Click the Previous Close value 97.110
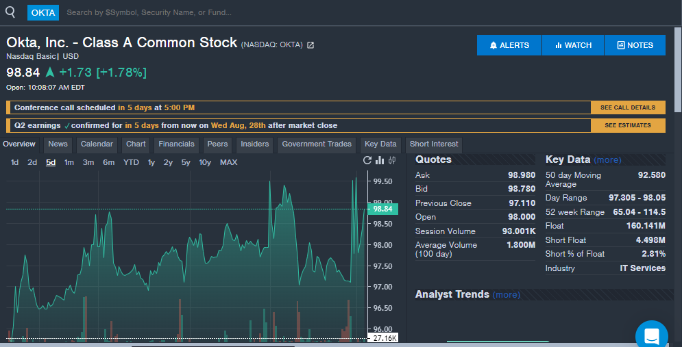 coord(522,203)
